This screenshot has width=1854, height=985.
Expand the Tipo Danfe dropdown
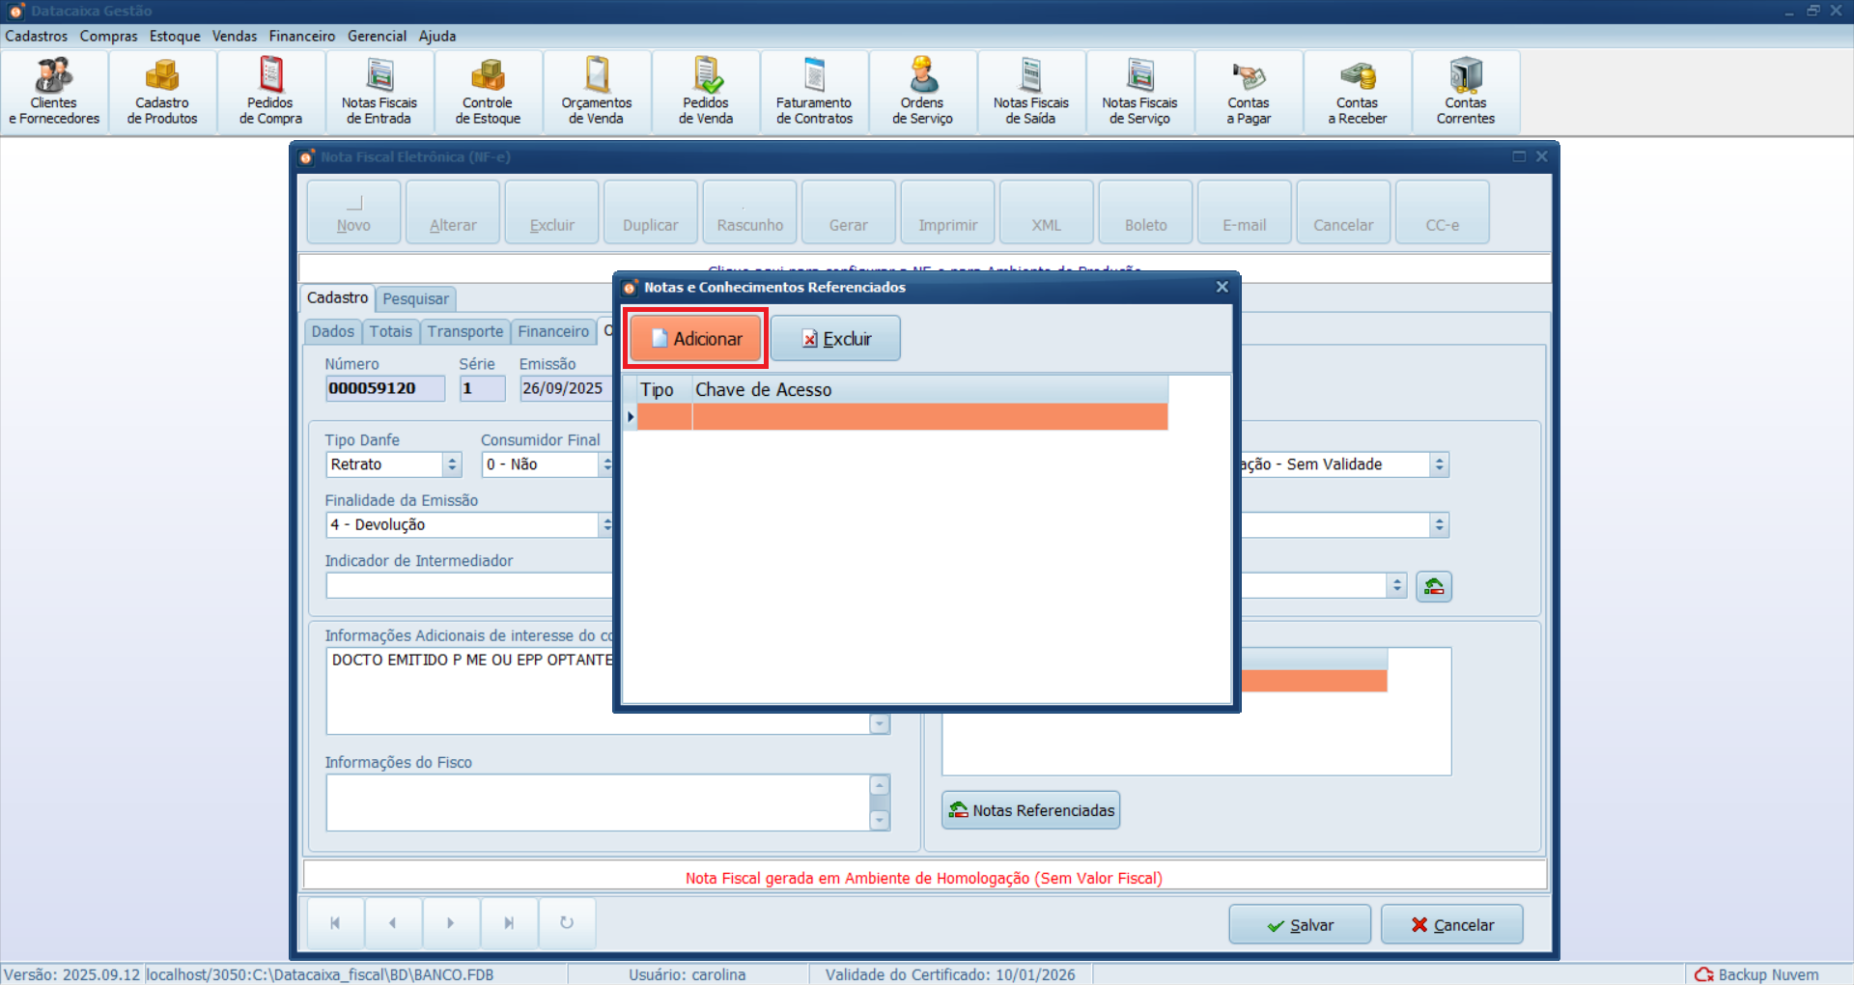pyautogui.click(x=452, y=464)
